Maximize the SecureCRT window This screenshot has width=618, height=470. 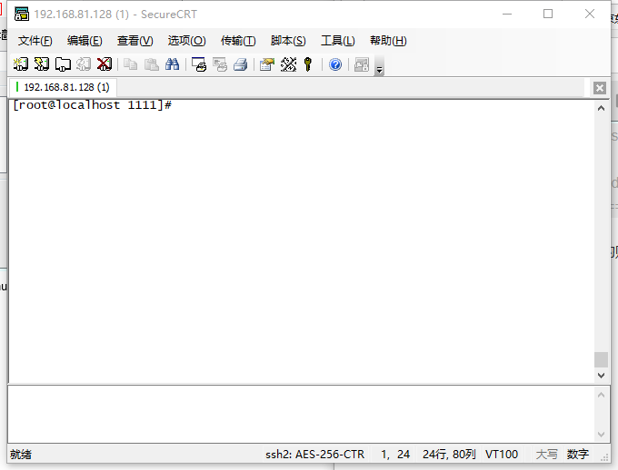click(548, 15)
